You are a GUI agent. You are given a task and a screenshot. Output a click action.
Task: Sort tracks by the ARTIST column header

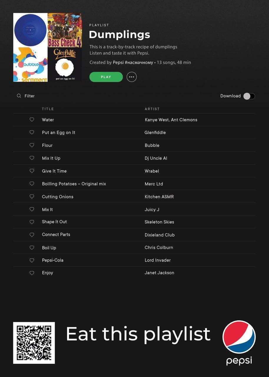(x=152, y=109)
